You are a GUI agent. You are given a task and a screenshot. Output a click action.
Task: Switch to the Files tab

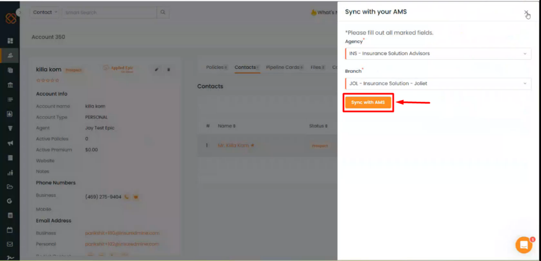[x=318, y=67]
